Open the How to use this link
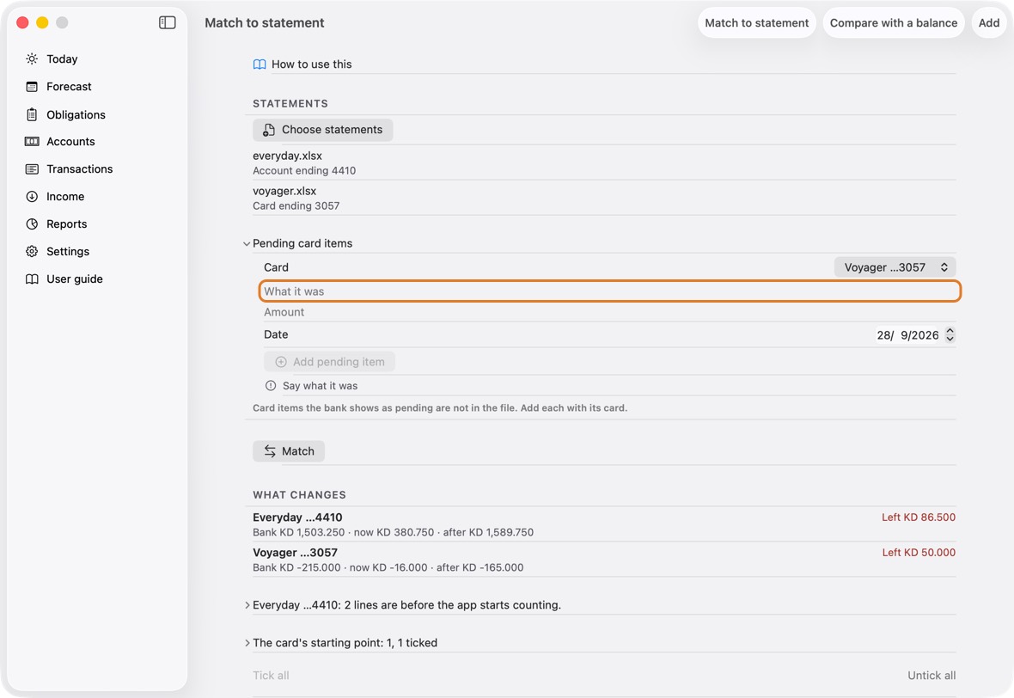1014x698 pixels. pyautogui.click(x=312, y=64)
